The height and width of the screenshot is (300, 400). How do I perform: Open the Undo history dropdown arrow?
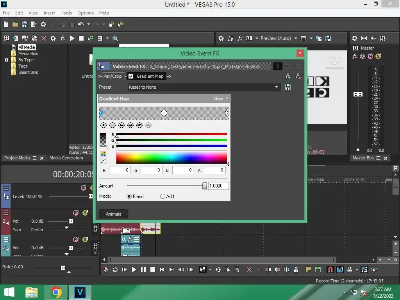point(88,24)
